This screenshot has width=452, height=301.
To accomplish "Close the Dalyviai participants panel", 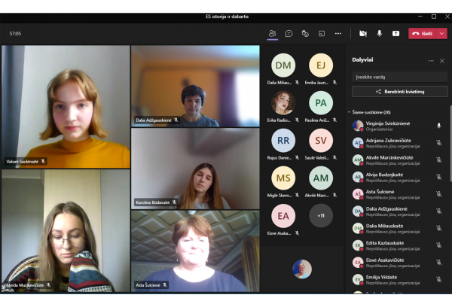I will (x=442, y=61).
